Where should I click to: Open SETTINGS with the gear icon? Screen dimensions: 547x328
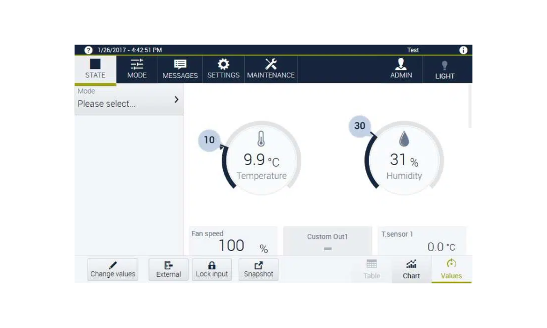point(223,69)
